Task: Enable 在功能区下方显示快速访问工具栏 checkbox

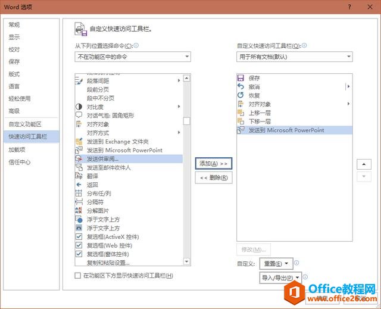Action: [x=78, y=276]
